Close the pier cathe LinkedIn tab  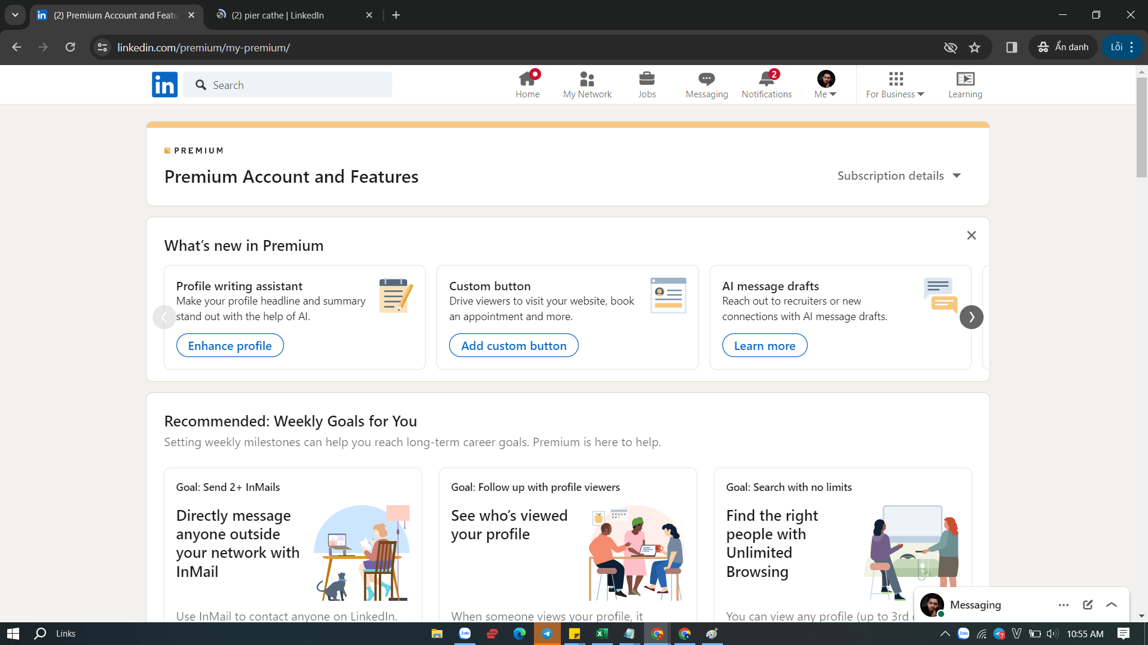369,15
